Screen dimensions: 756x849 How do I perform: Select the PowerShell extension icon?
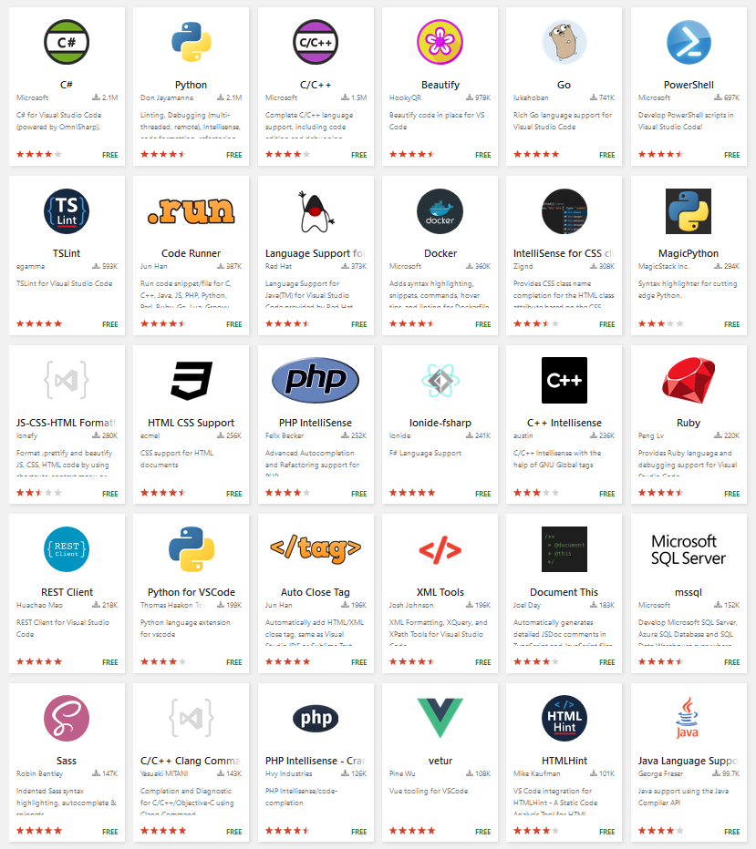[689, 42]
